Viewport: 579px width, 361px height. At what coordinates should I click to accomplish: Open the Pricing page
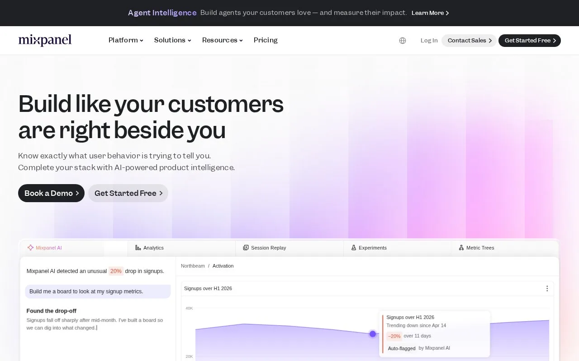click(266, 40)
